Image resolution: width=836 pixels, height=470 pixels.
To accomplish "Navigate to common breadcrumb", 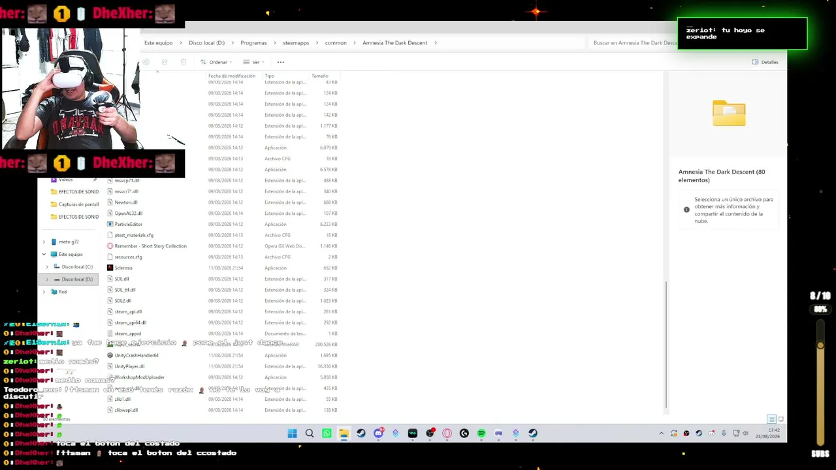I will click(x=336, y=43).
